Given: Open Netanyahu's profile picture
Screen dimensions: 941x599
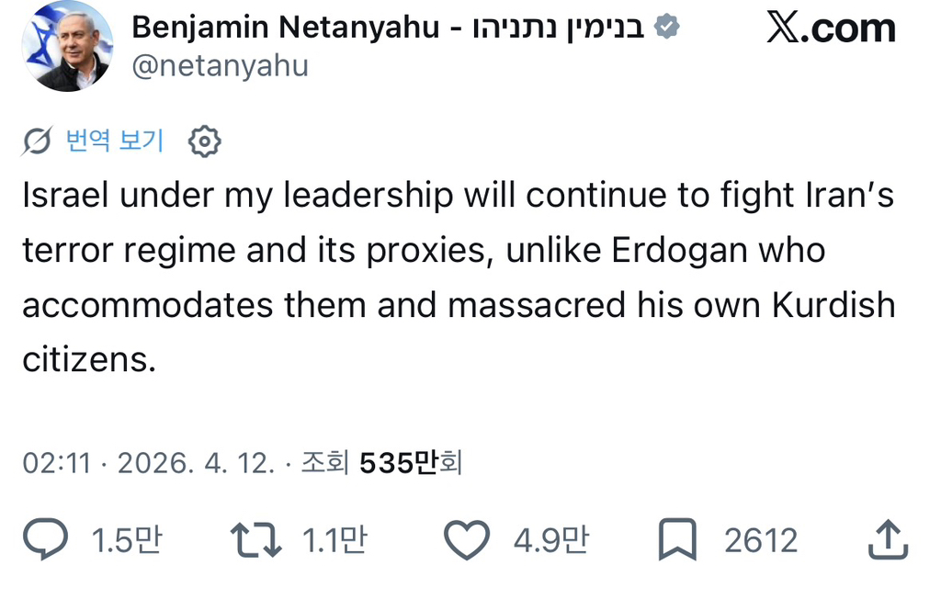Looking at the screenshot, I should [x=67, y=46].
